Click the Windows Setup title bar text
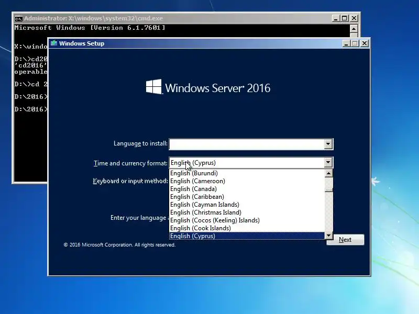Screen dimensions: 419x314 click(x=82, y=43)
